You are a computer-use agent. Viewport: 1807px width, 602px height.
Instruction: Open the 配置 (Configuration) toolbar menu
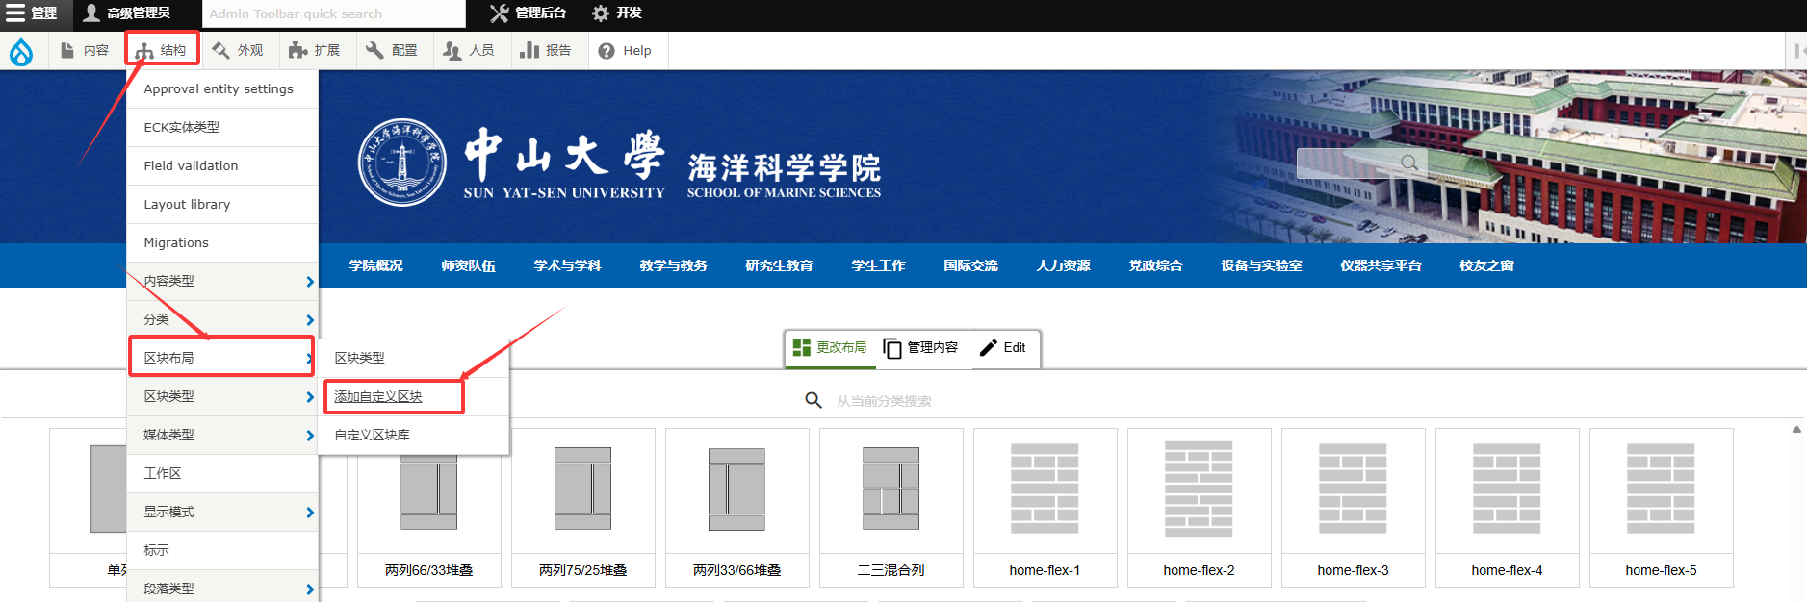[x=392, y=50]
